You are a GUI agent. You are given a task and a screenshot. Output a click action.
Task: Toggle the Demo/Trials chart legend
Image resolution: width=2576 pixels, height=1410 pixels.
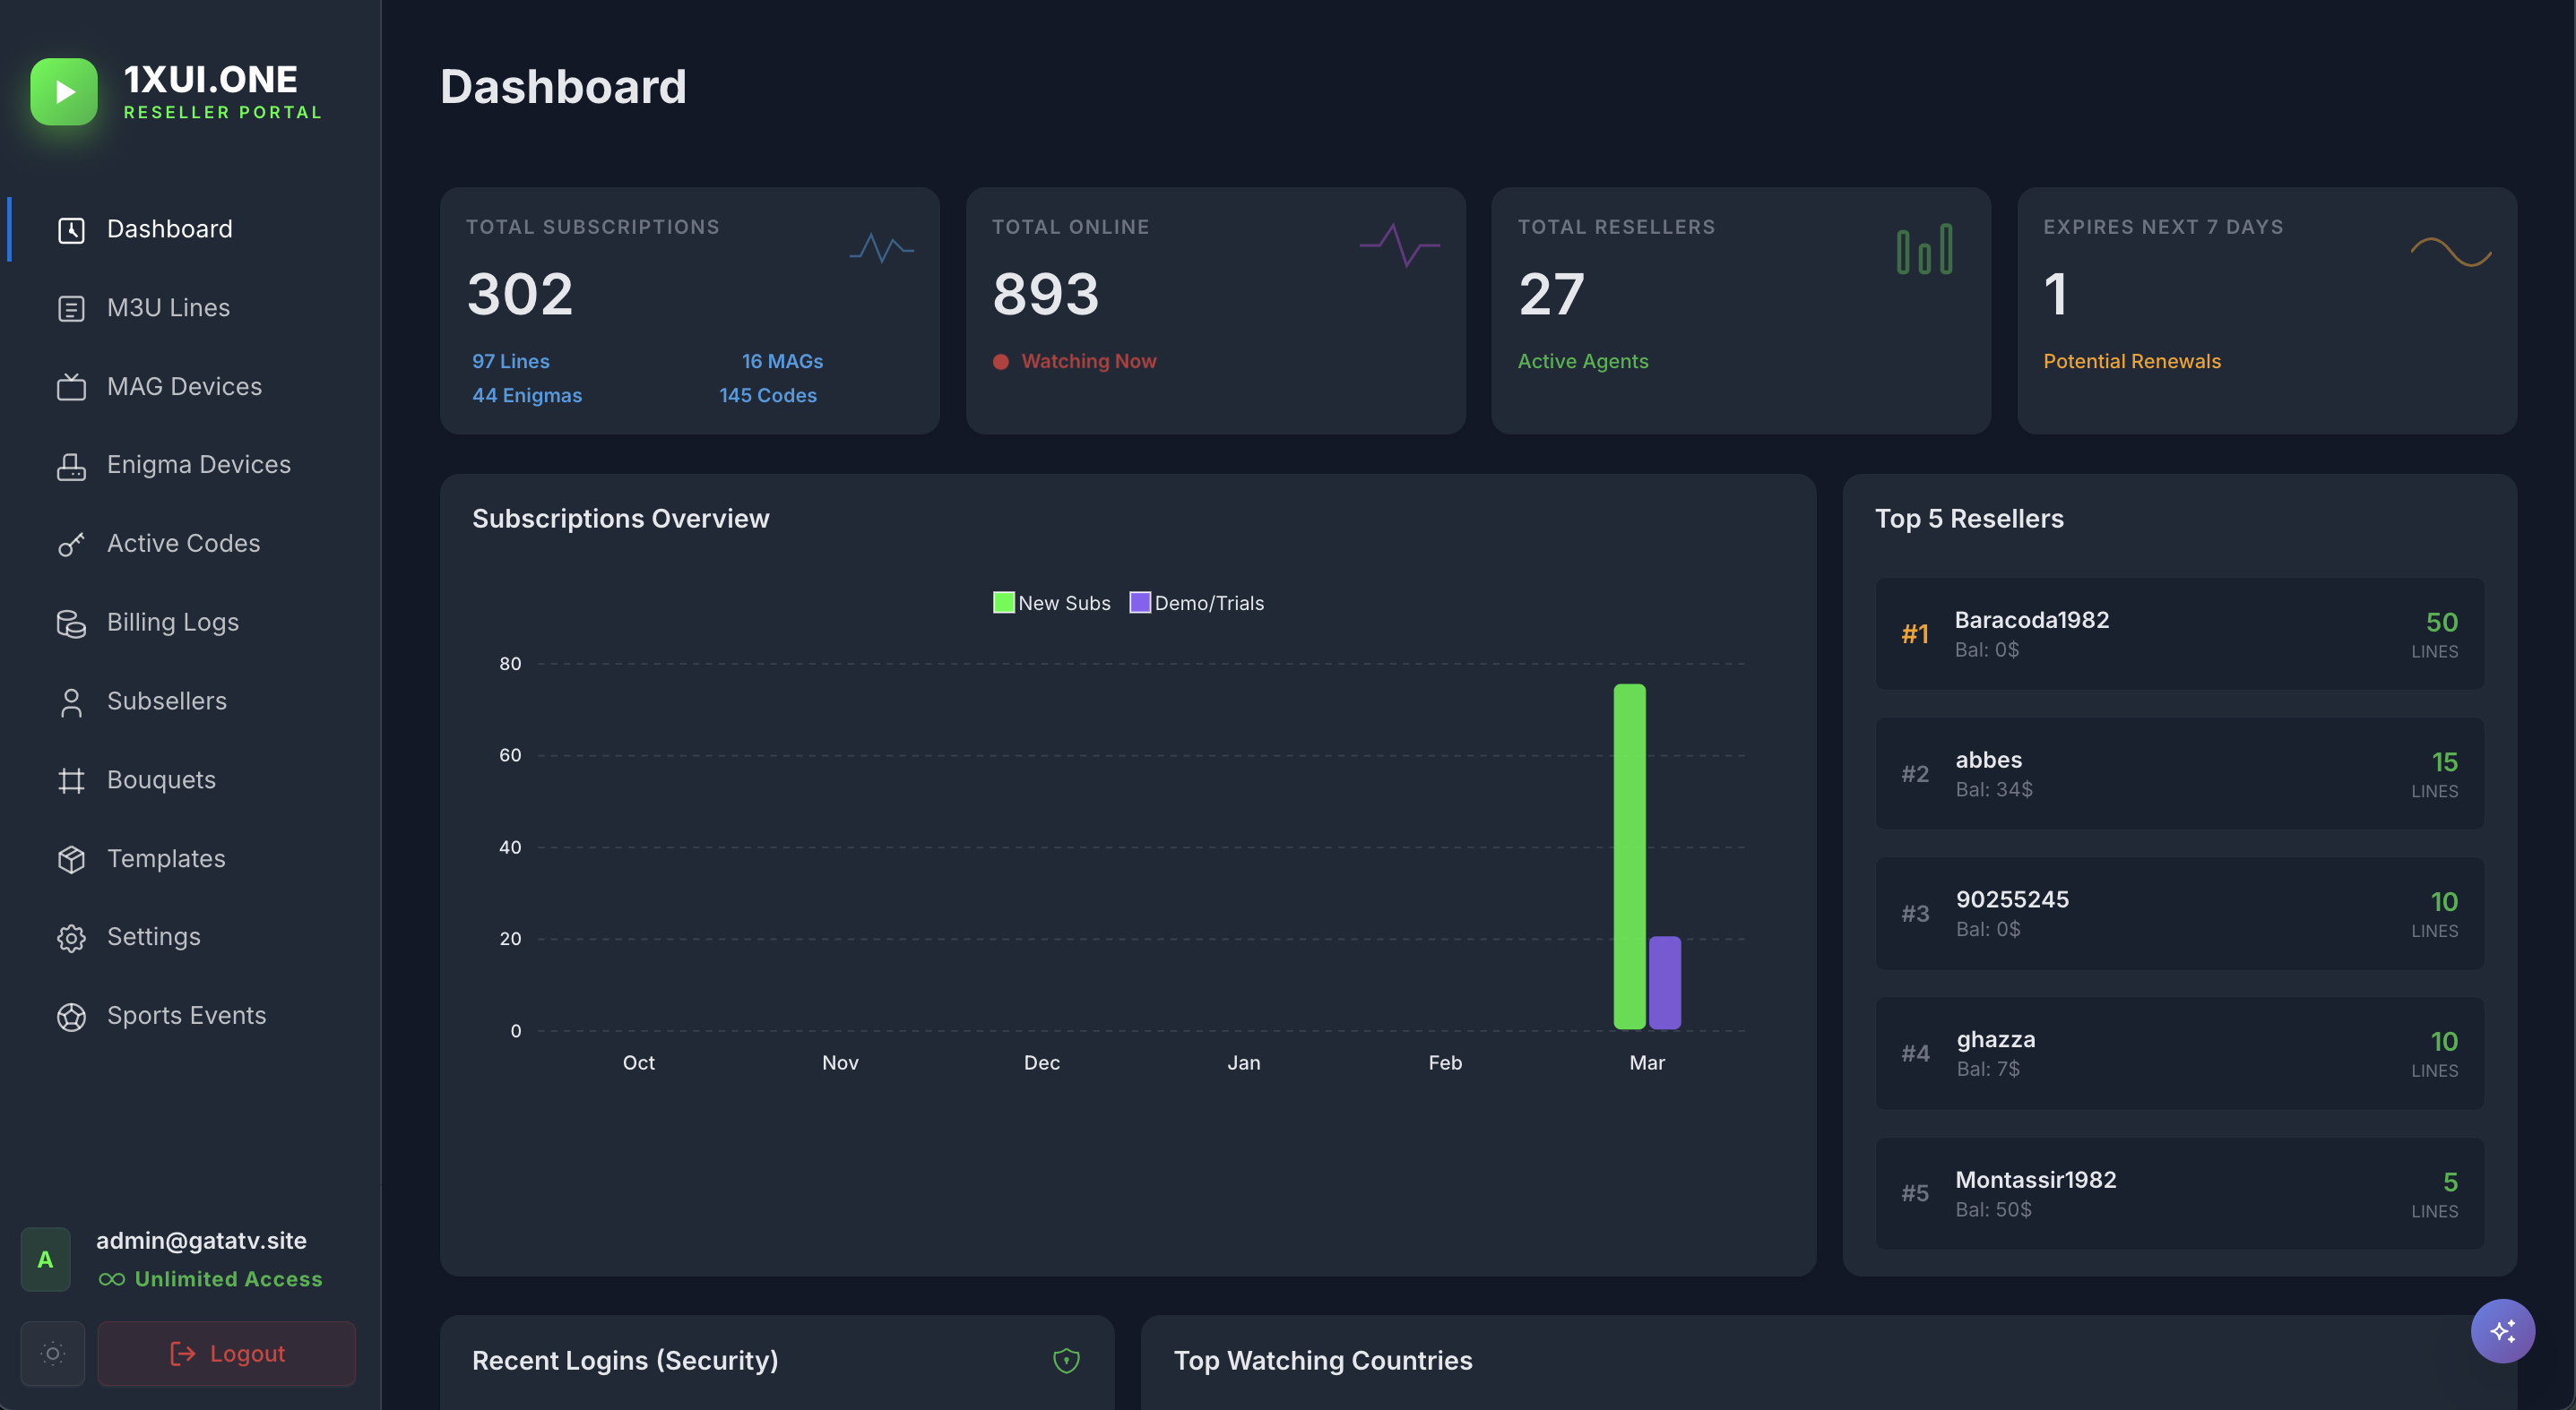(1196, 602)
